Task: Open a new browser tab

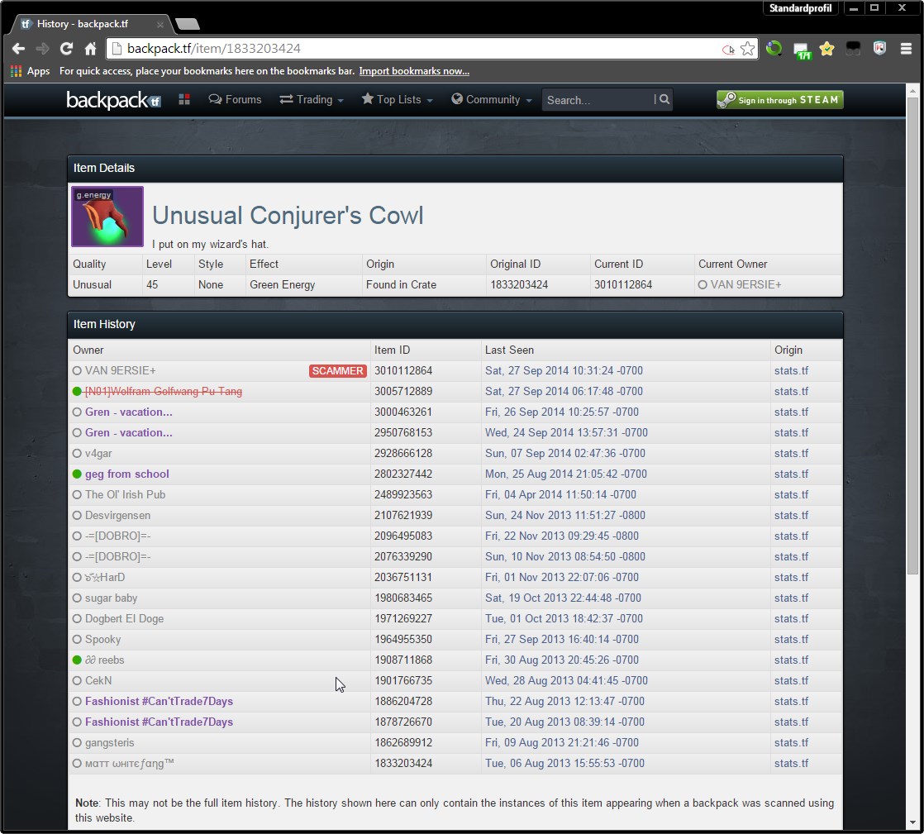Action: pos(188,24)
